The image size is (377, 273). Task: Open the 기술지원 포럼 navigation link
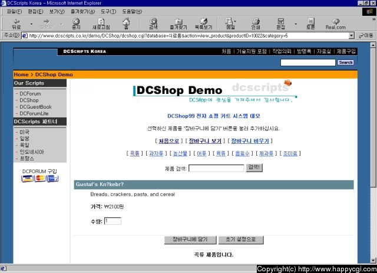pos(252,51)
